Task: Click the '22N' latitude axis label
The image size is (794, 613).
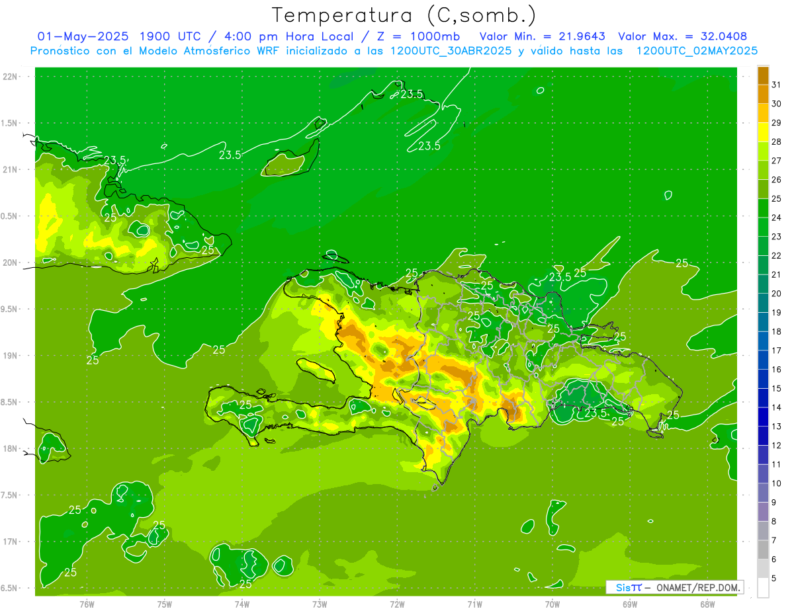Action: pos(11,76)
